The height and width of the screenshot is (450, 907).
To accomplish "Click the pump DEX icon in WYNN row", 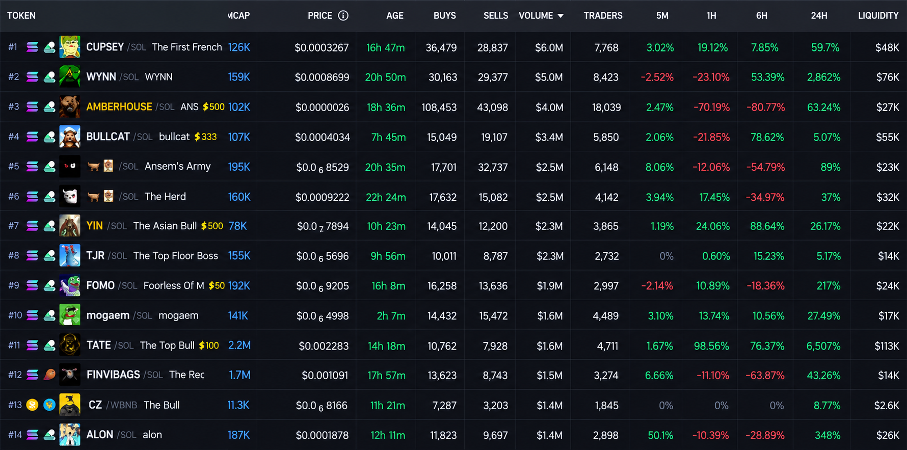I will pyautogui.click(x=49, y=77).
